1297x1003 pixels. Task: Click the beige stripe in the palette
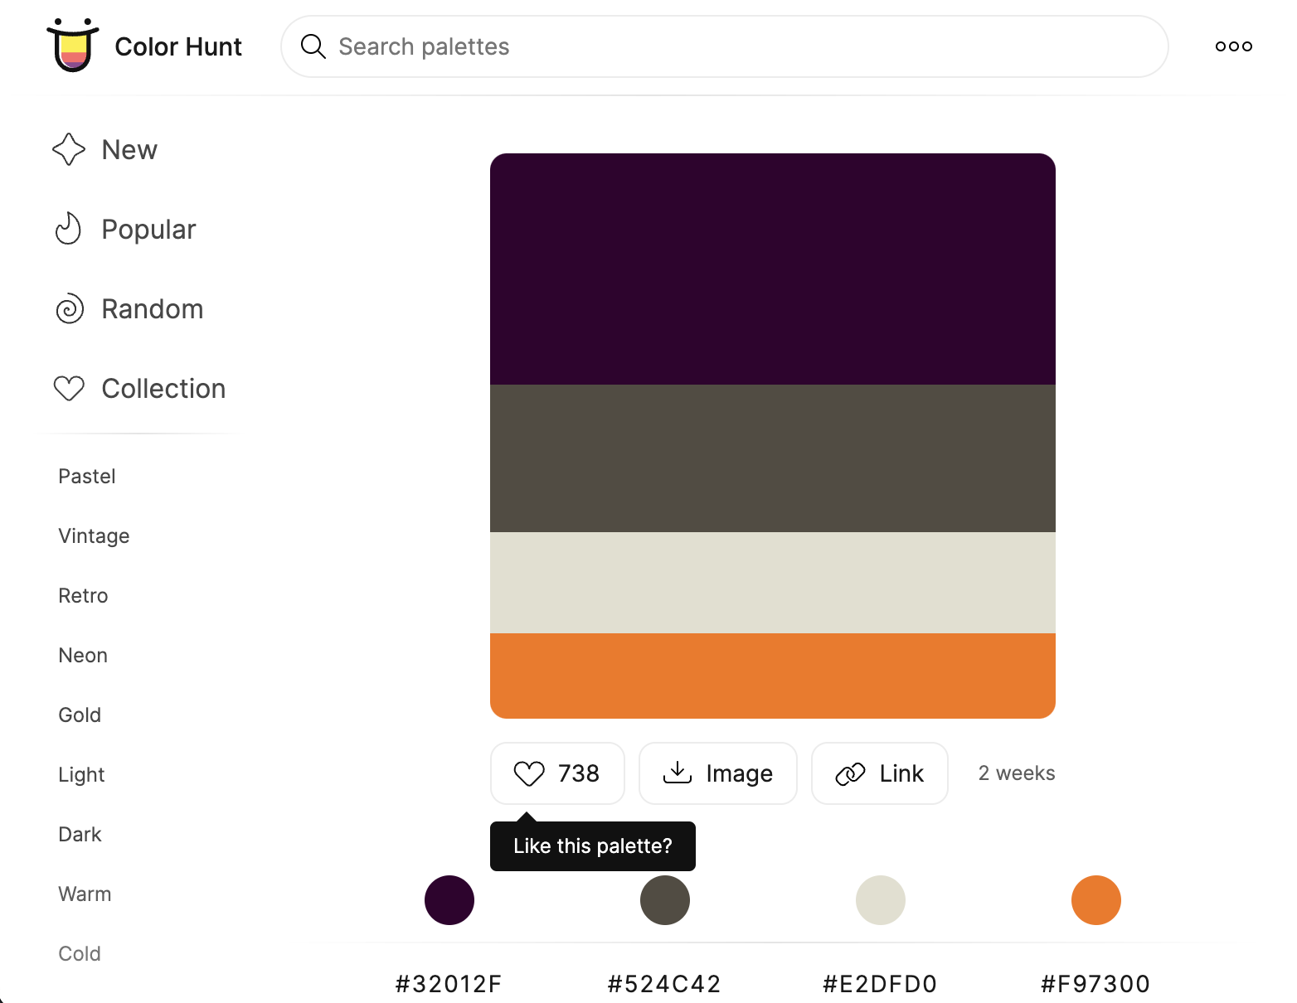tap(773, 583)
